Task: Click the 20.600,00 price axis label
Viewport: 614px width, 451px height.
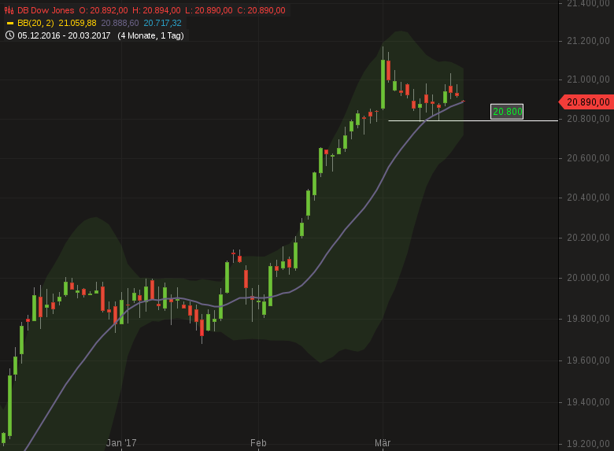Action: 588,158
